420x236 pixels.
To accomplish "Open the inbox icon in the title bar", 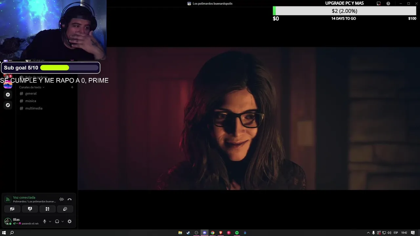I will tap(379, 4).
